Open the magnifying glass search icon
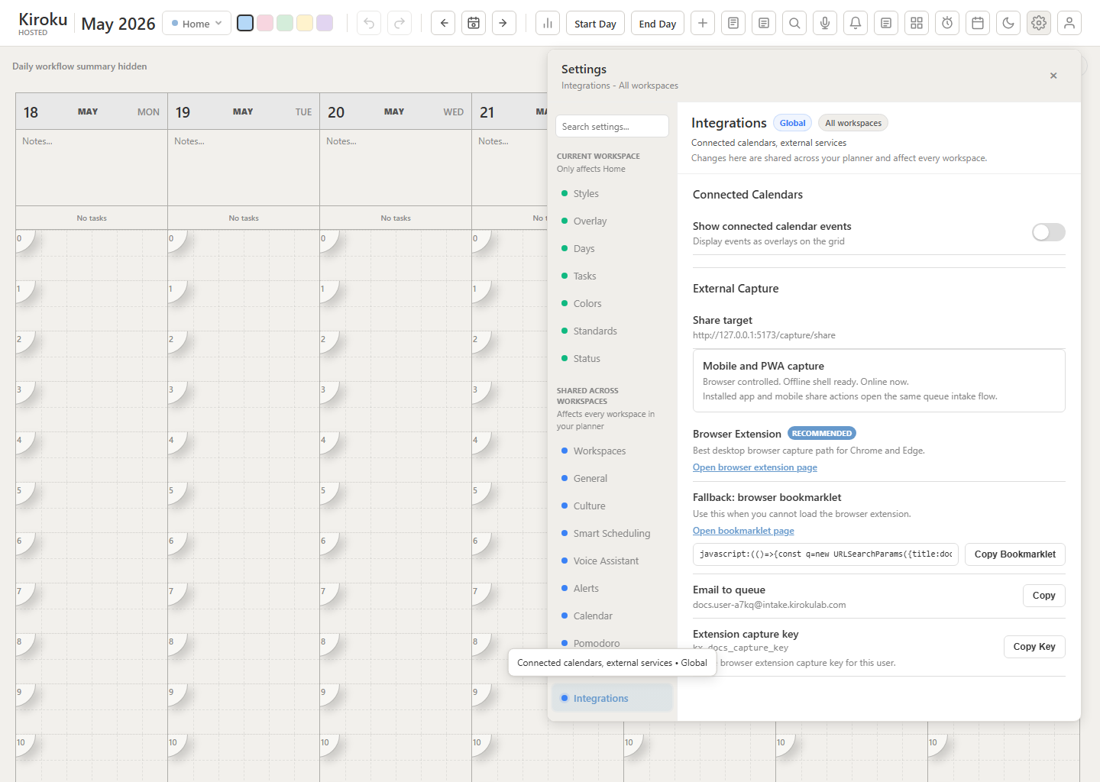Viewport: 1100px width, 782px height. 794,23
